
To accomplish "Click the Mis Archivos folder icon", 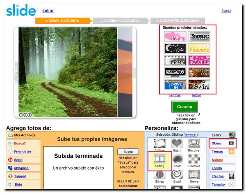I will click(x=10, y=135).
